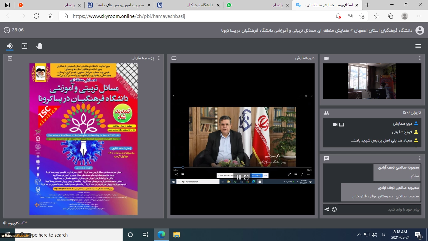Open the chat panel three-dot menu

[x=420, y=158]
